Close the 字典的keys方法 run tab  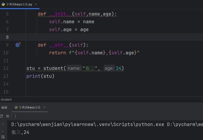coord(44,107)
